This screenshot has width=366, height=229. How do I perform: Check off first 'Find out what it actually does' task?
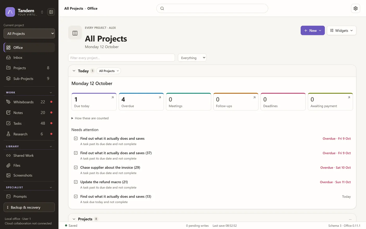click(x=76, y=138)
